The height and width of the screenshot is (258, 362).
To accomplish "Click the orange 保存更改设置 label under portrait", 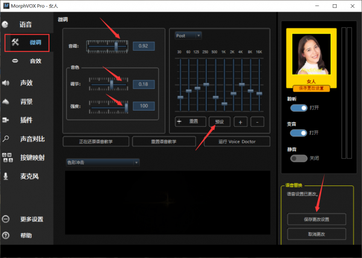I will pyautogui.click(x=311, y=88).
